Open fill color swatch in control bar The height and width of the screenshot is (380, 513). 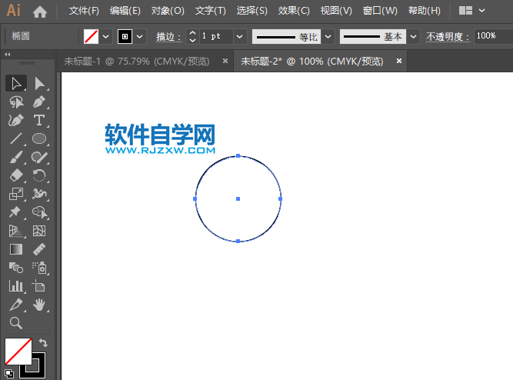(91, 36)
